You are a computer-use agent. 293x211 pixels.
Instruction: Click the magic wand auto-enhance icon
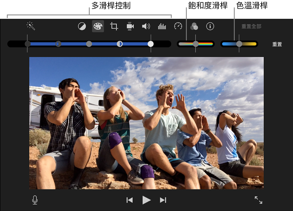pos(31,26)
